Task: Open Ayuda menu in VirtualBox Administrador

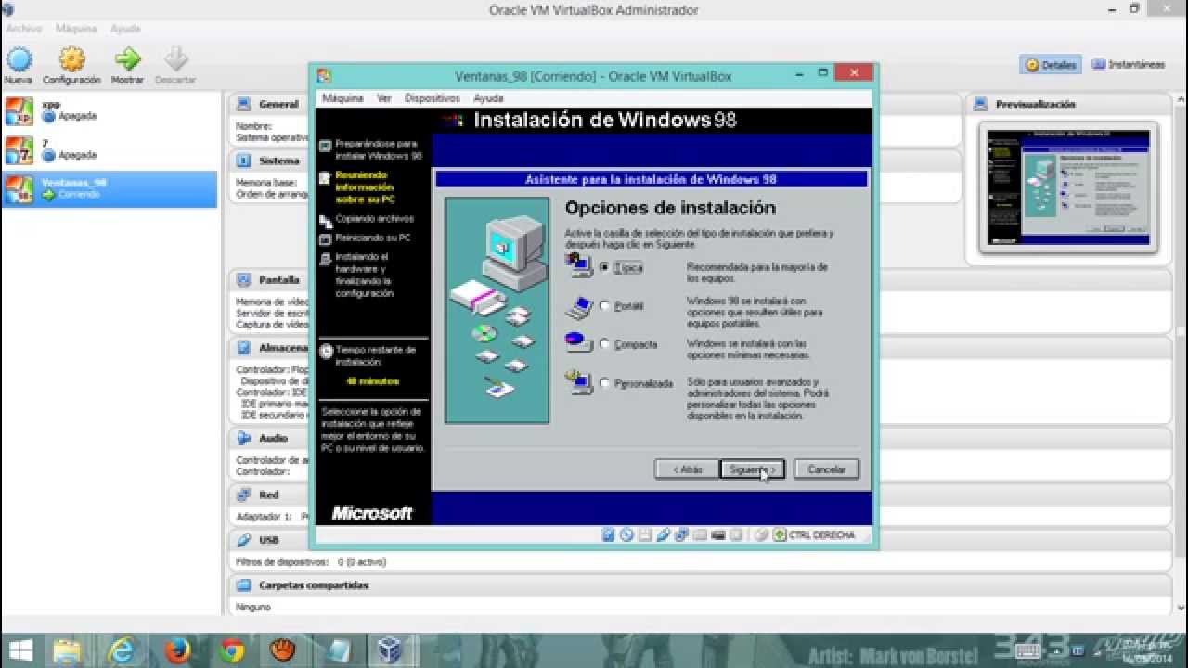Action: click(x=125, y=29)
